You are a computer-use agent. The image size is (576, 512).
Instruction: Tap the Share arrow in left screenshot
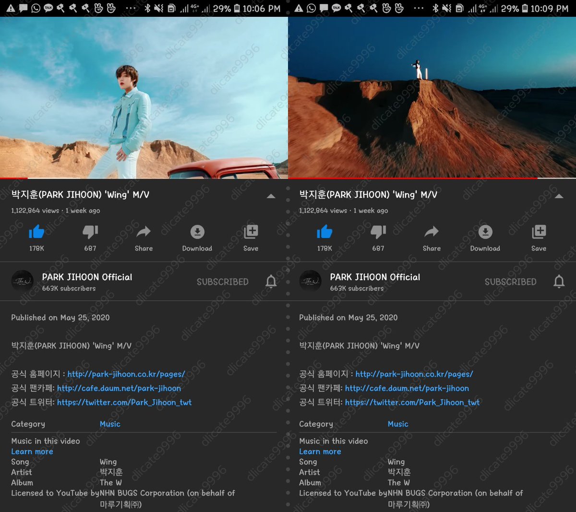click(x=144, y=232)
